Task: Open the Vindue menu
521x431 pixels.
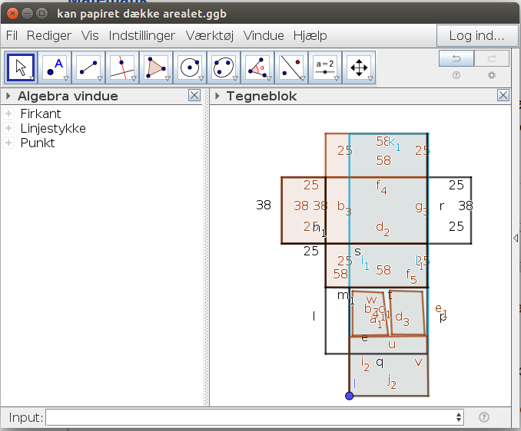Action: [264, 35]
